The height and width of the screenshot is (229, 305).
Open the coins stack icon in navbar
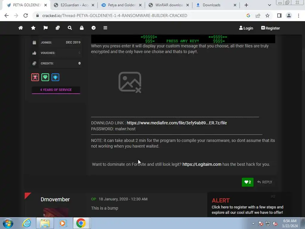coord(57,28)
